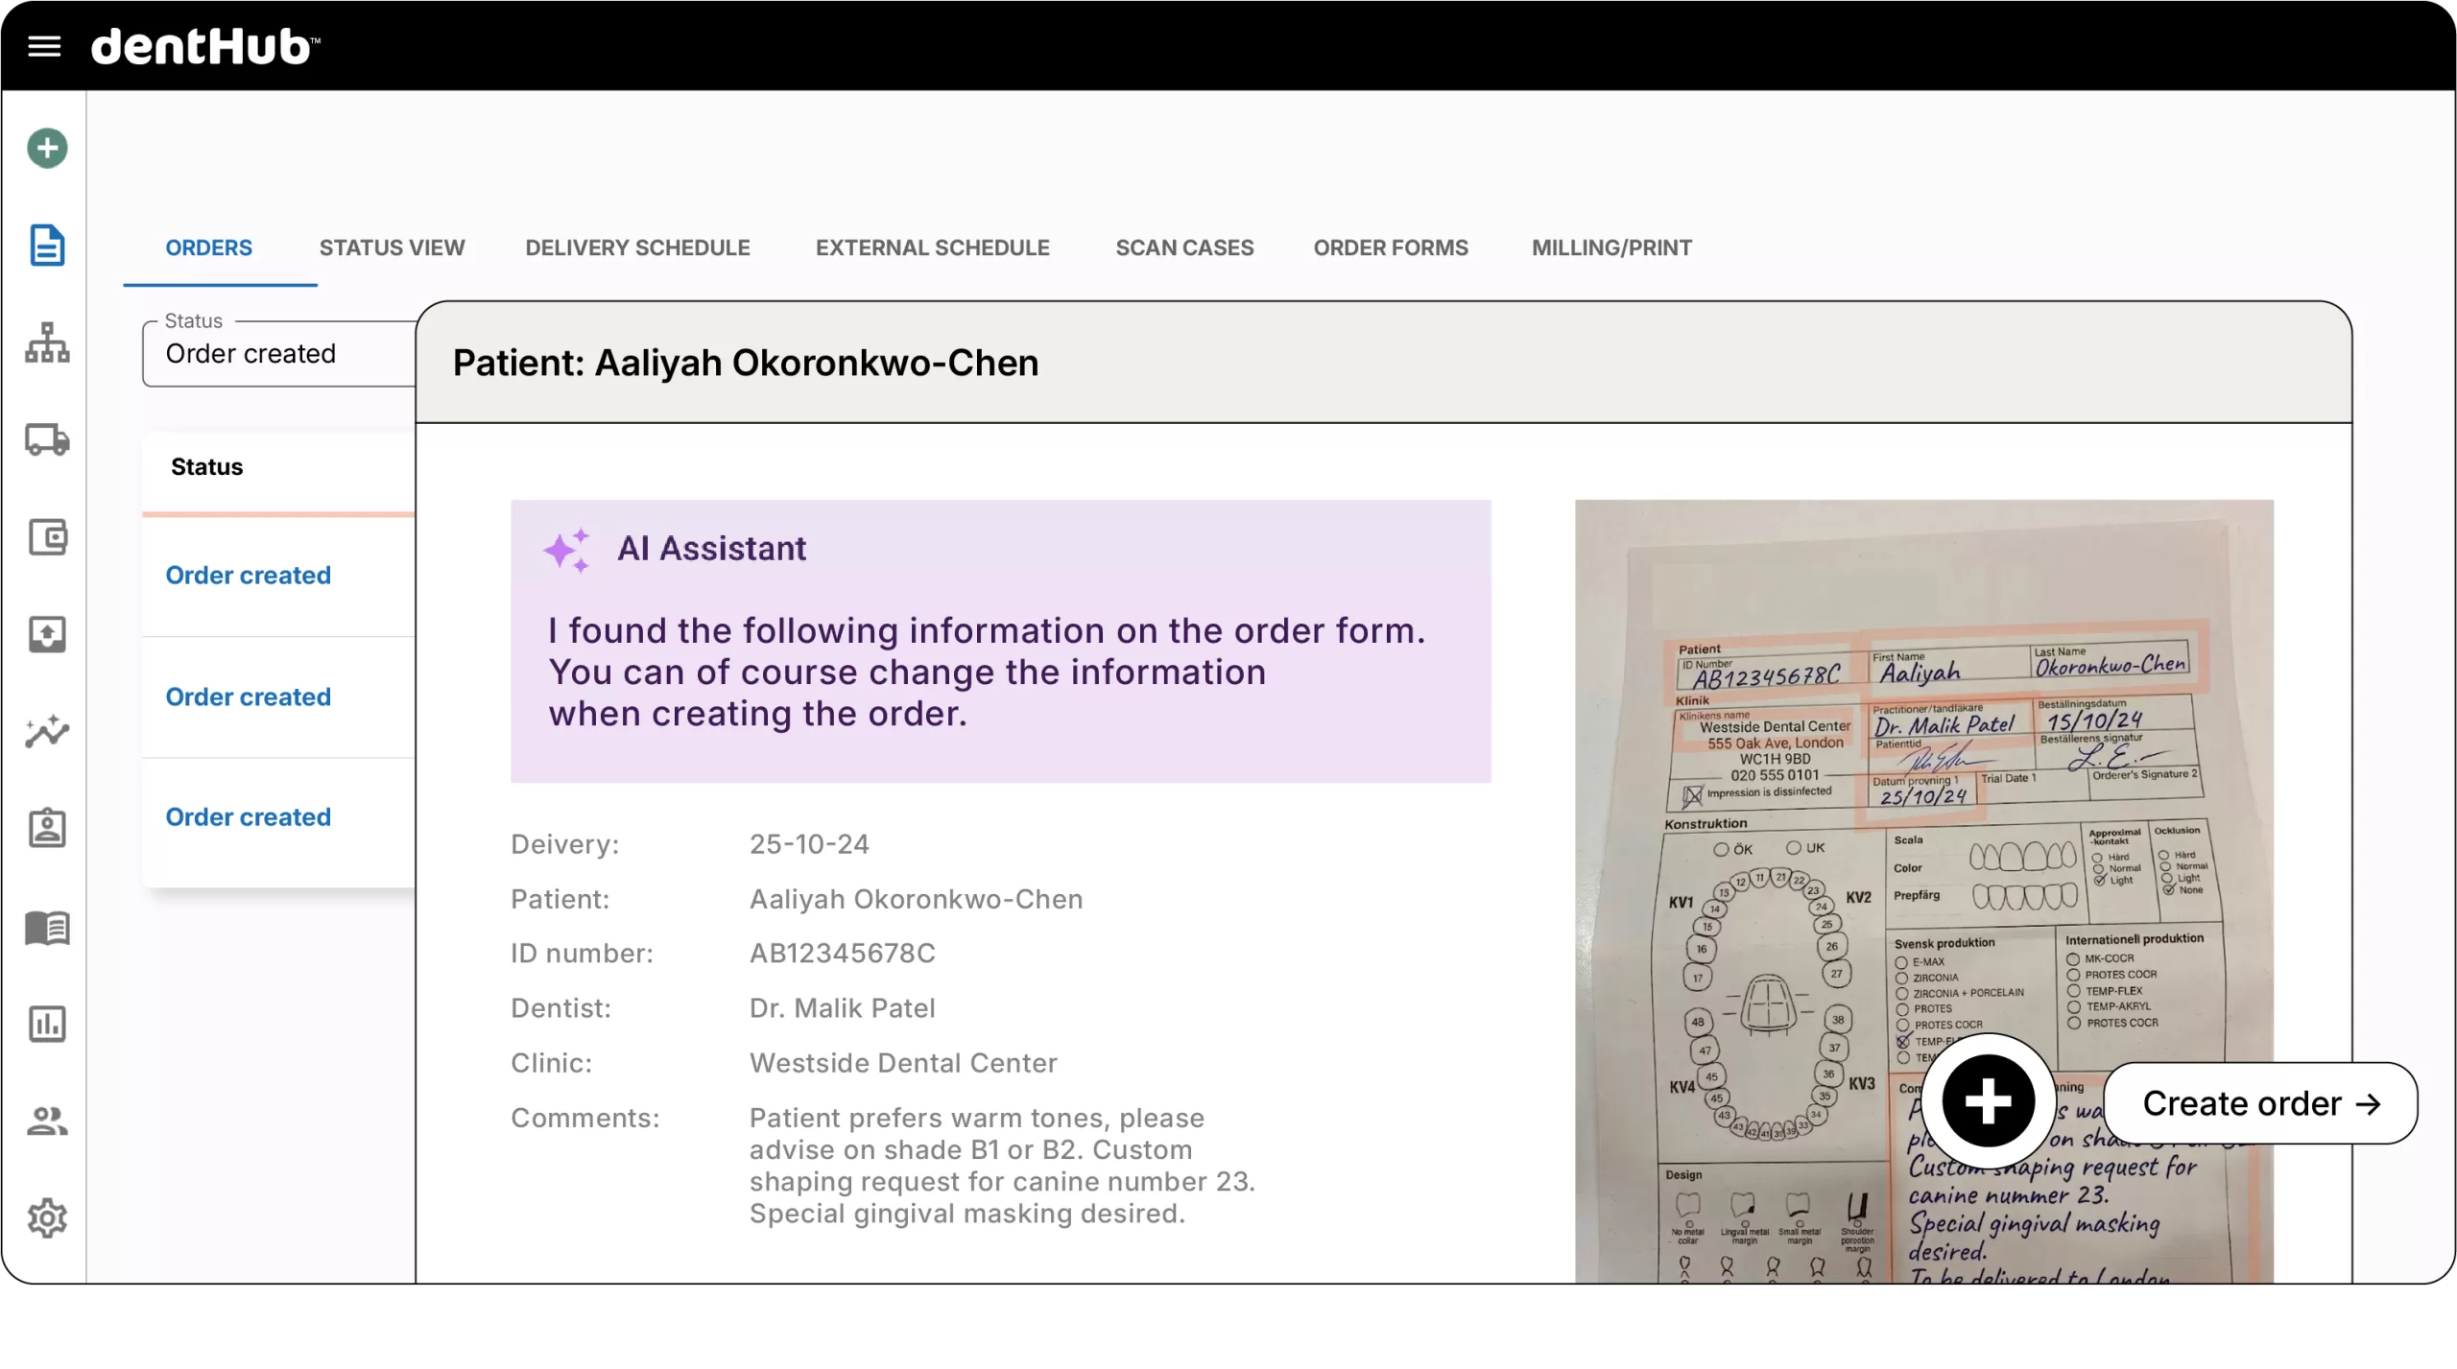Click the round black plus button
The width and height of the screenshot is (2457, 1369).
click(x=1988, y=1100)
